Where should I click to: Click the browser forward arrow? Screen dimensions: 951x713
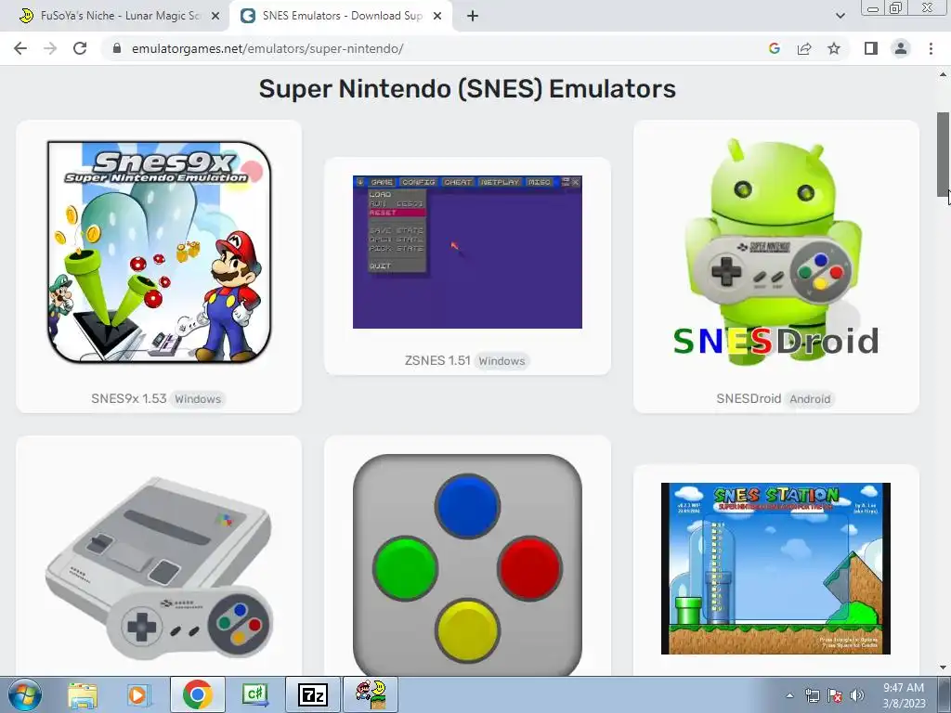tap(50, 48)
